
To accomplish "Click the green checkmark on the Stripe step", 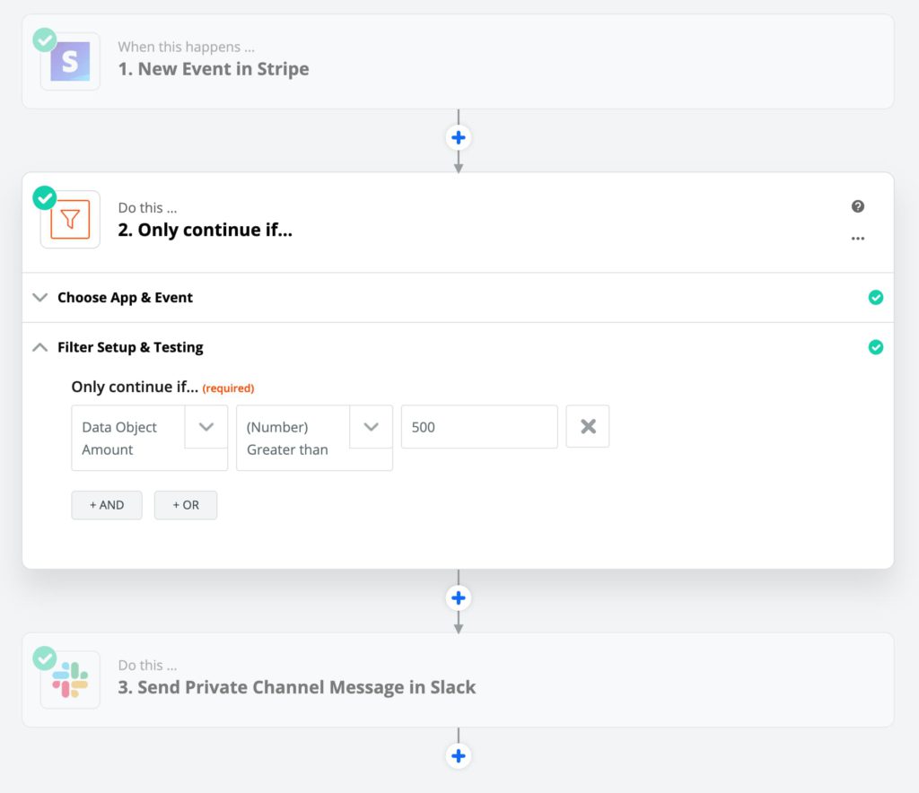I will [x=44, y=39].
